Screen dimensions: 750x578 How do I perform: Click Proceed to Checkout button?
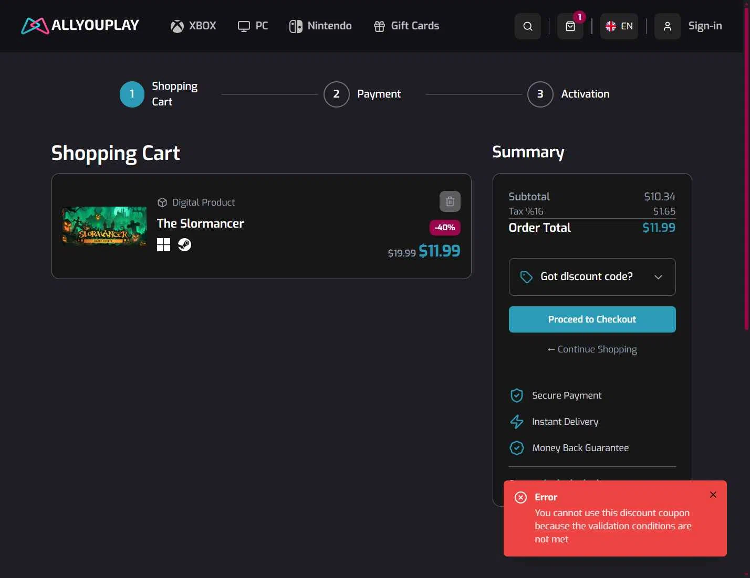(592, 319)
